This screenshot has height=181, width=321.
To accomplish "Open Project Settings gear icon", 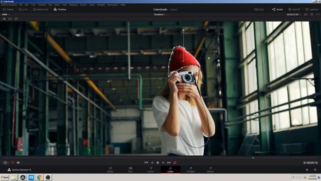I will coord(315,170).
